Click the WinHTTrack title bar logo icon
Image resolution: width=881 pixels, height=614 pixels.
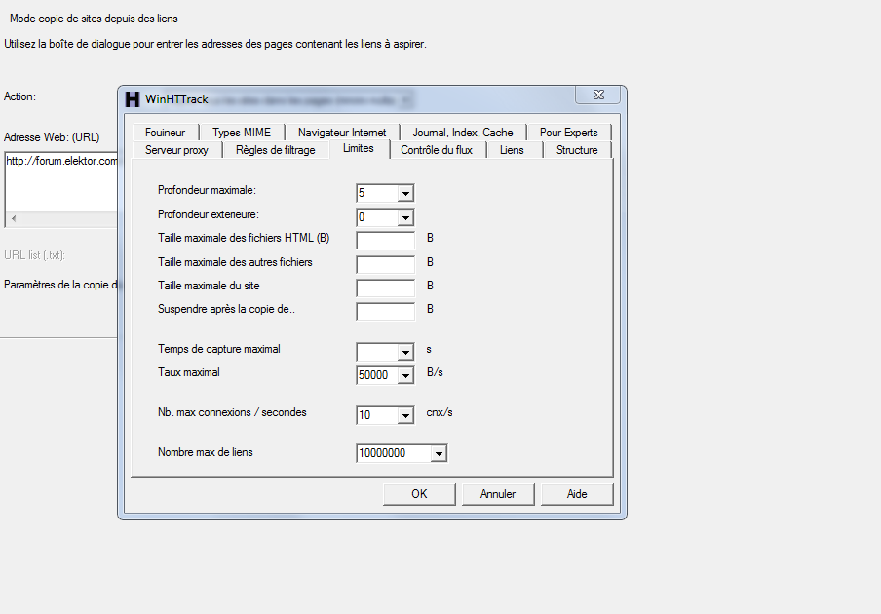[x=133, y=99]
